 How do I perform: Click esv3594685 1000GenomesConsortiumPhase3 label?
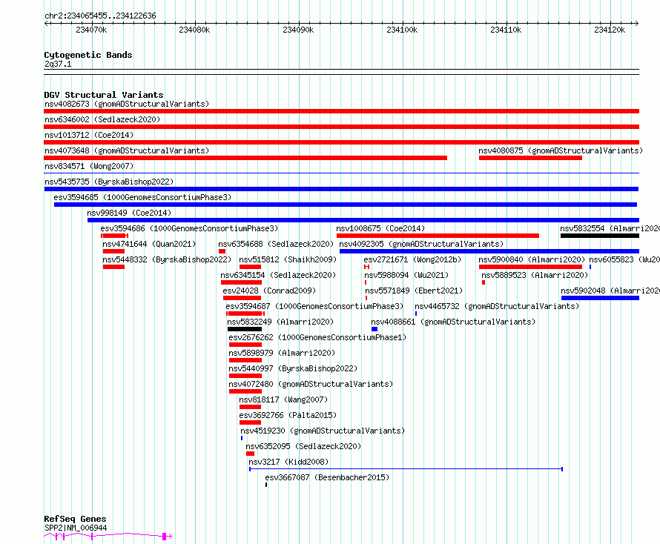pyautogui.click(x=142, y=197)
